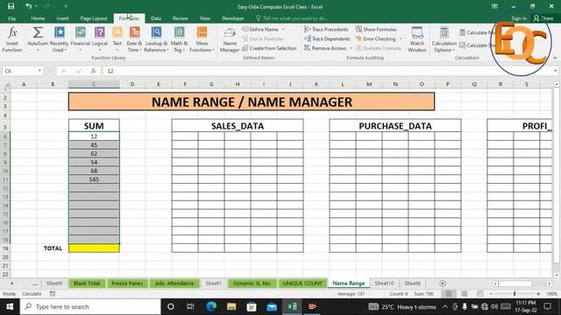Select the Adv. Attendance sheet tab
The height and width of the screenshot is (315, 561).
click(174, 283)
